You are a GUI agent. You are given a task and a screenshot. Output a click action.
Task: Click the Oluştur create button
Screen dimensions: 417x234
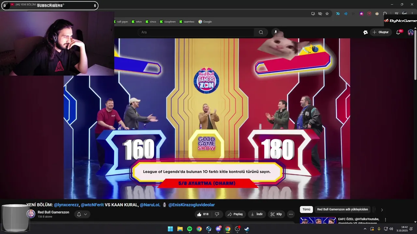coord(381,32)
